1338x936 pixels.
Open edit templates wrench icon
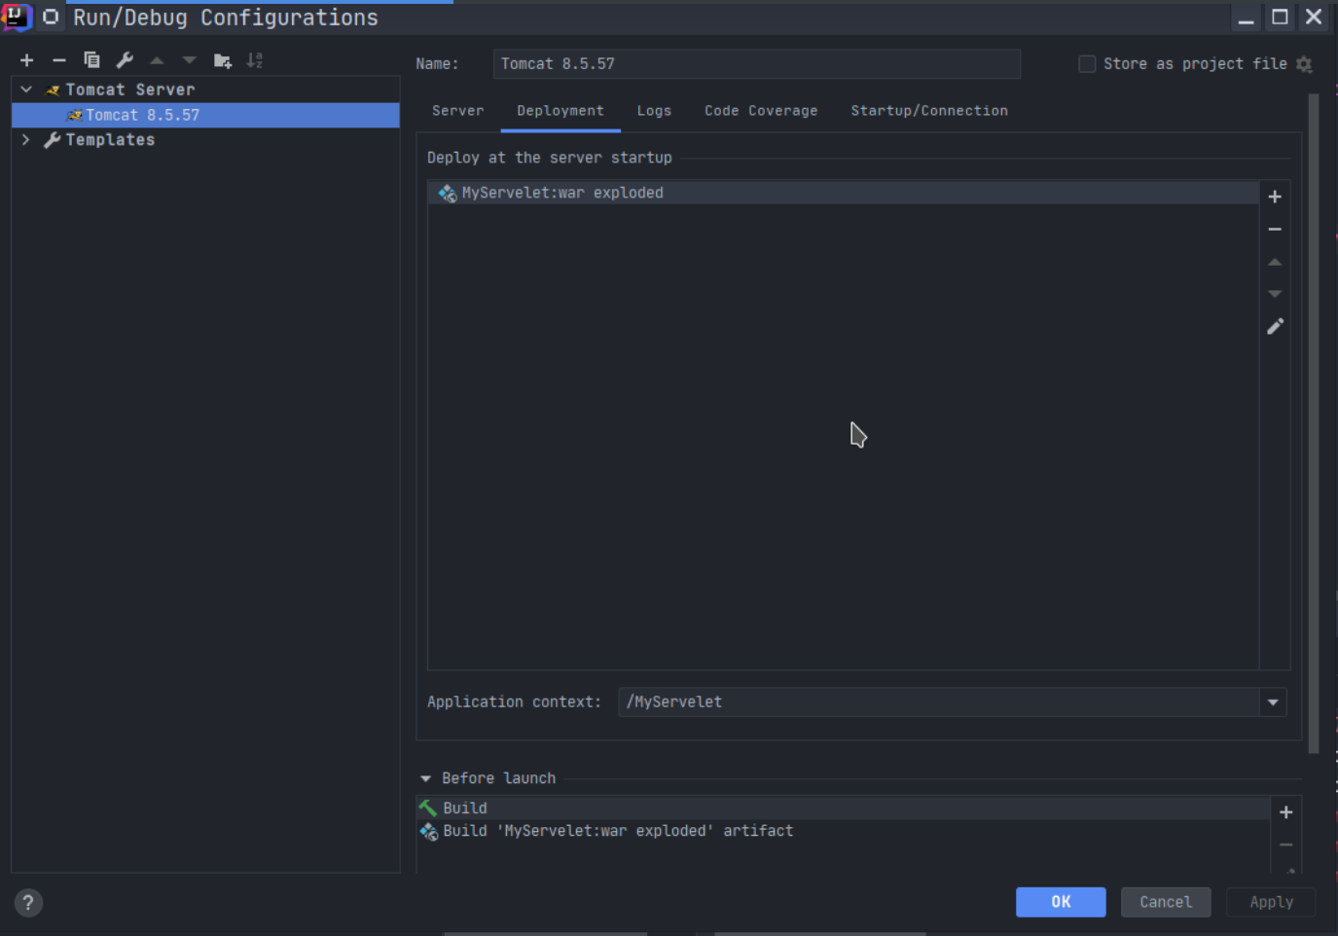pyautogui.click(x=125, y=60)
